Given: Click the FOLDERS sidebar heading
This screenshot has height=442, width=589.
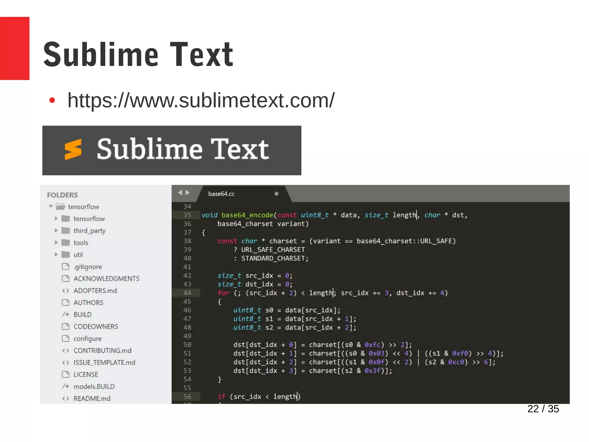Looking at the screenshot, I should tap(62, 195).
